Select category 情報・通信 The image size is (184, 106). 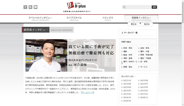(128, 58)
